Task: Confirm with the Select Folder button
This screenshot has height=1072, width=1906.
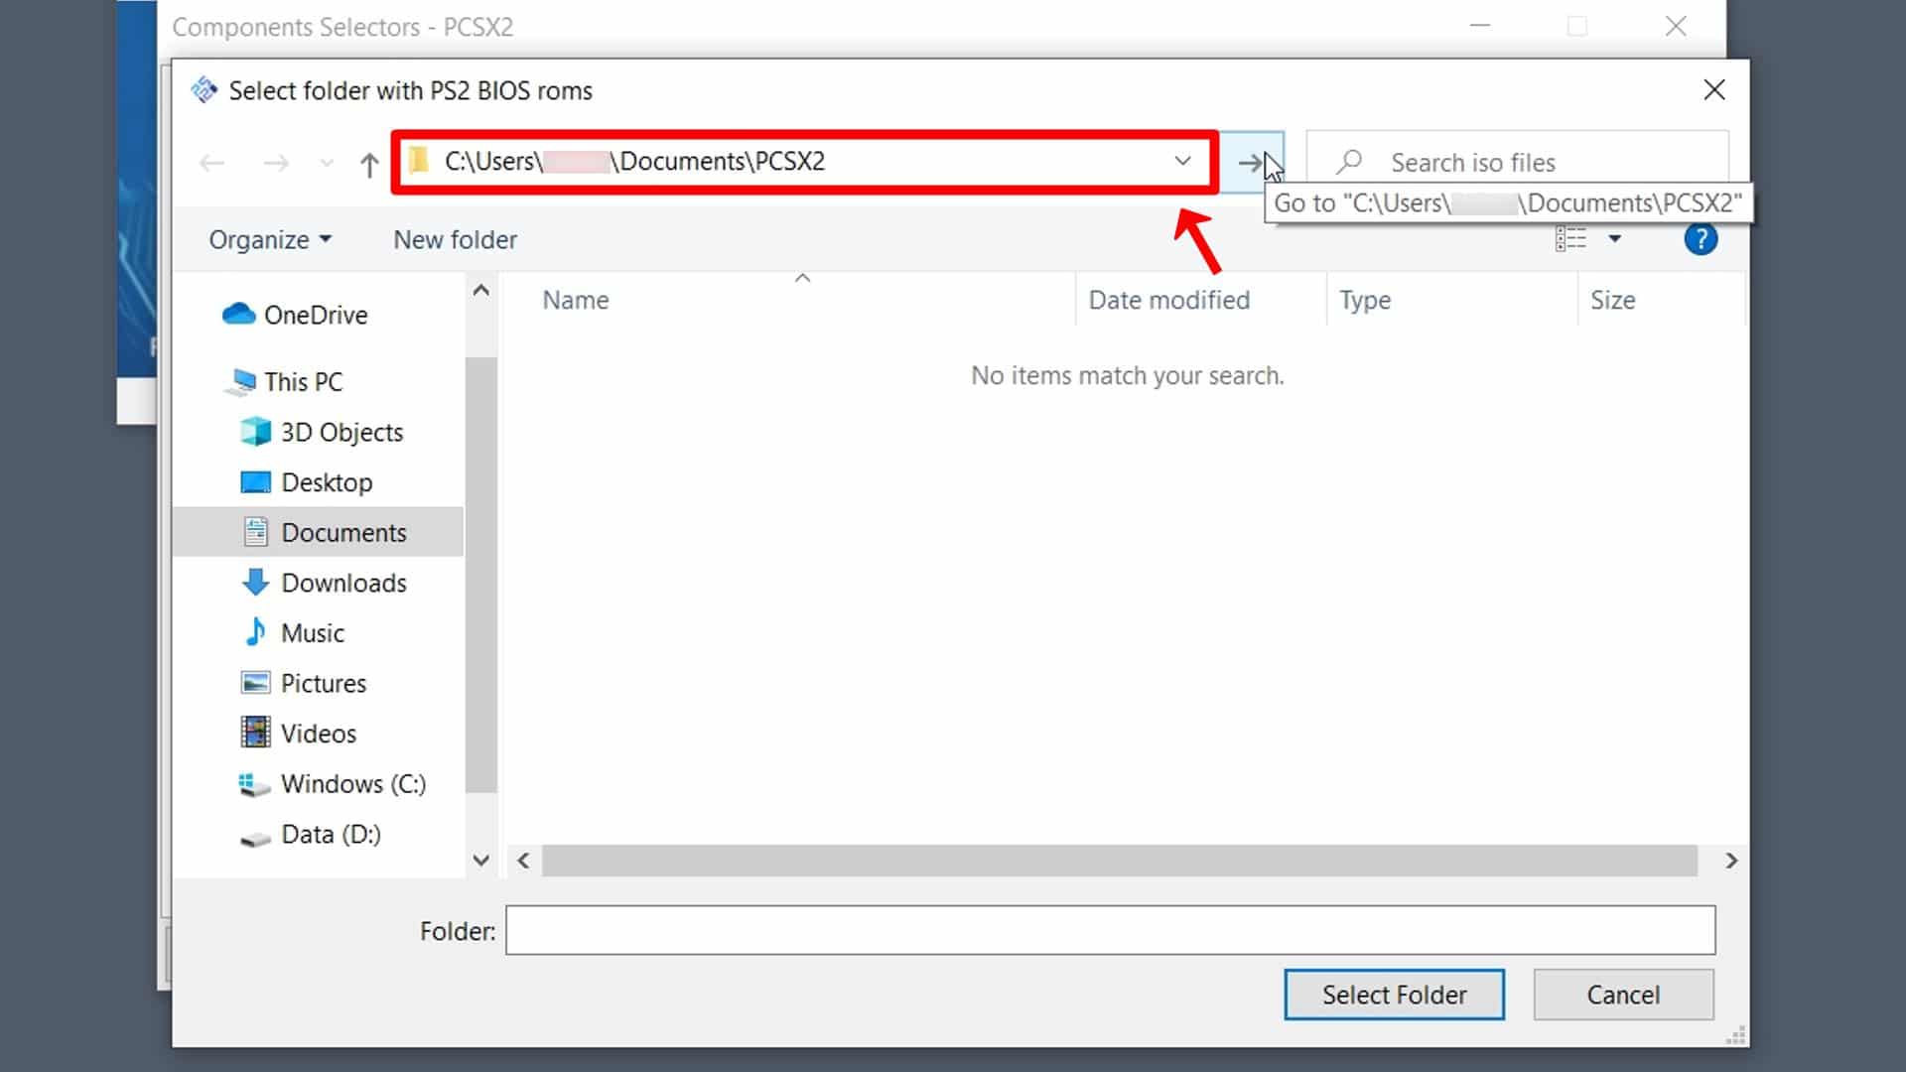Action: pos(1394,995)
